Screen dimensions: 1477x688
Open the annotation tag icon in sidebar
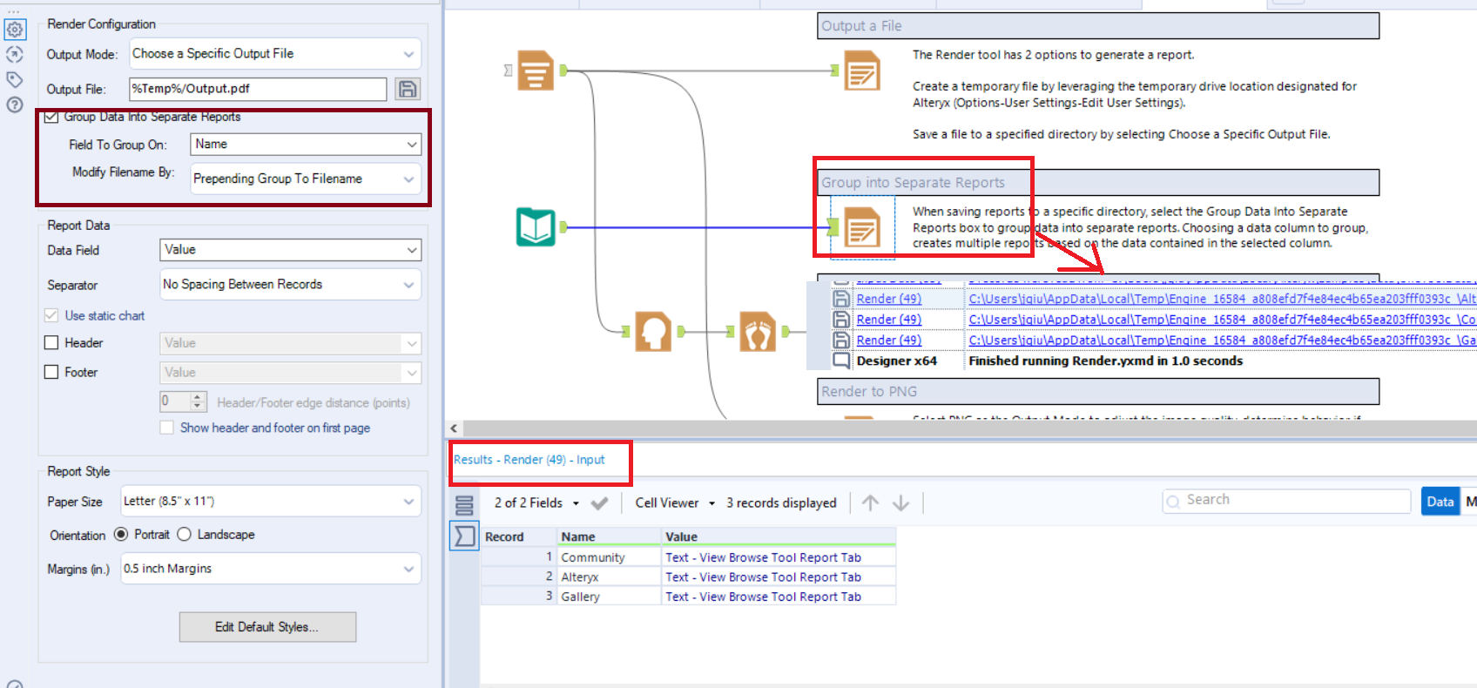pos(15,79)
